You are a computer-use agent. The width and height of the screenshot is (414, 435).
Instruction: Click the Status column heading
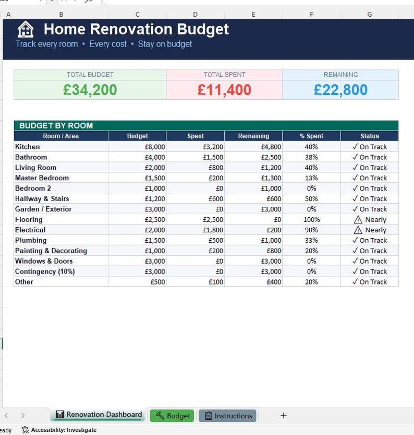370,136
